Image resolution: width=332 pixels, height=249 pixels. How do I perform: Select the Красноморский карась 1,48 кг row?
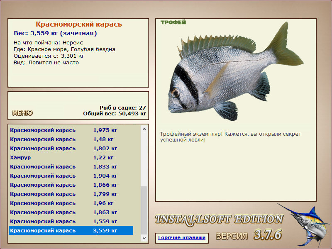(71, 139)
